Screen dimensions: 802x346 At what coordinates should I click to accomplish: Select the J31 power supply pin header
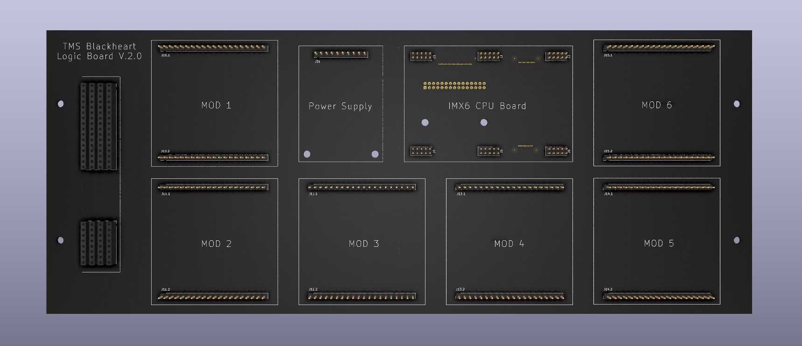tap(341, 54)
